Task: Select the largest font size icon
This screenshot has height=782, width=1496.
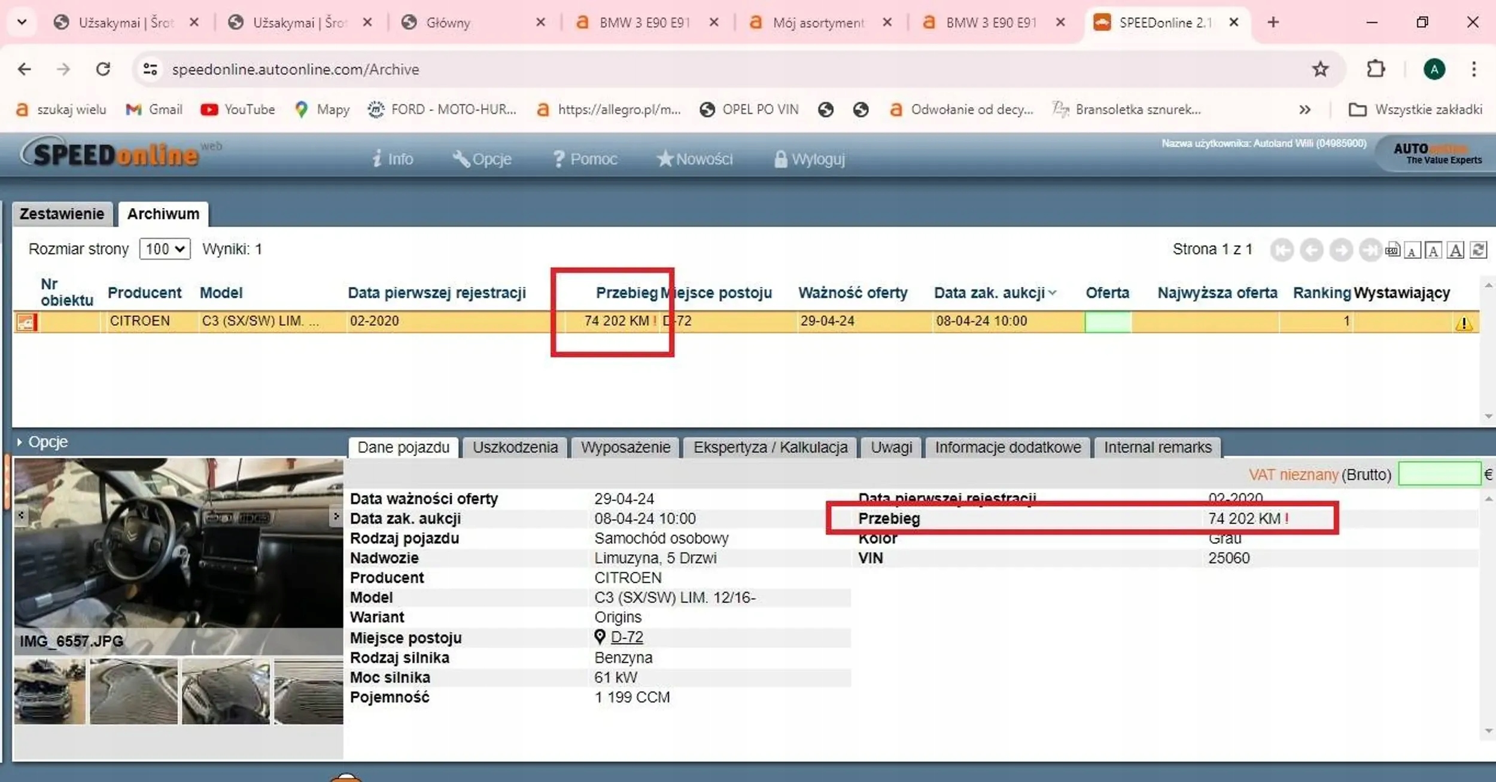Action: (x=1456, y=250)
